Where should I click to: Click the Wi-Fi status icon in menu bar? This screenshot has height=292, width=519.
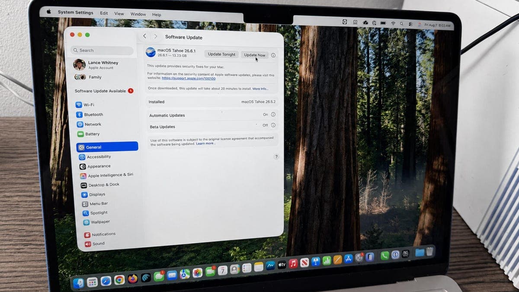point(393,23)
